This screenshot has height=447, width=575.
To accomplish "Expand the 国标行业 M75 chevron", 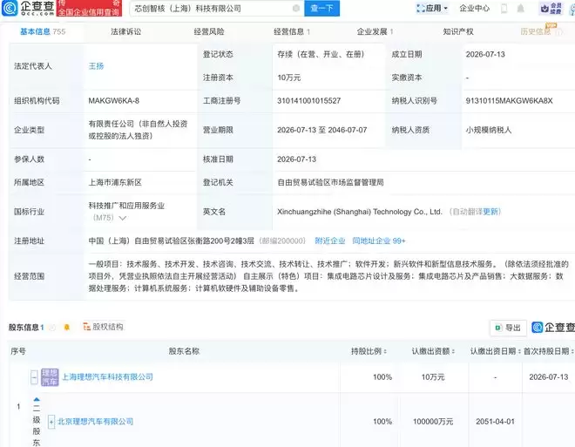I will 123,218.
